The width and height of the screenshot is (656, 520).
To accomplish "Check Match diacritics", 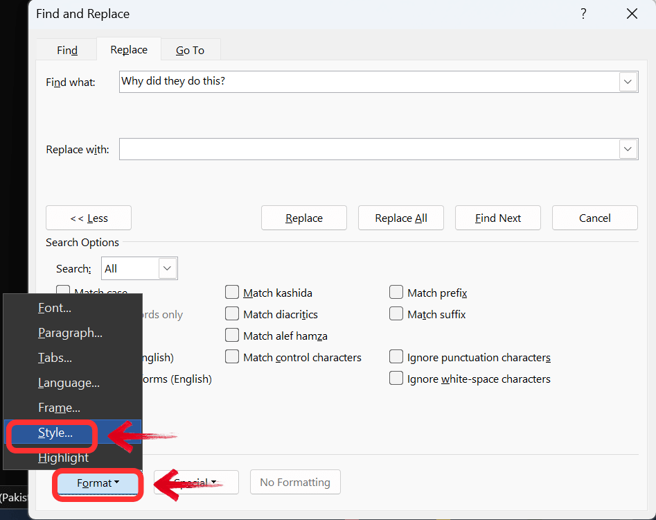I will [x=232, y=314].
